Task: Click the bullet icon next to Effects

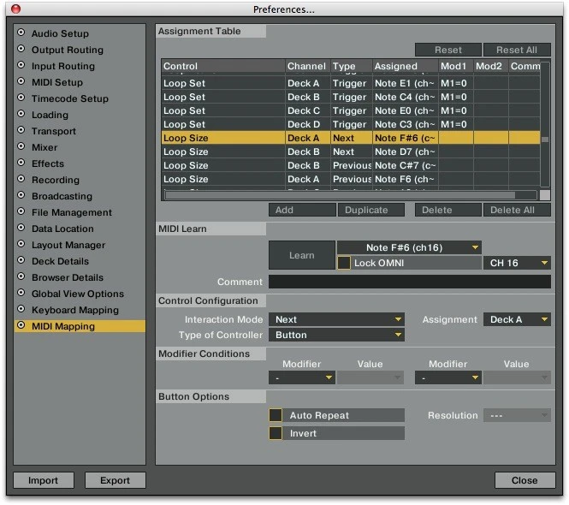Action: tap(22, 163)
